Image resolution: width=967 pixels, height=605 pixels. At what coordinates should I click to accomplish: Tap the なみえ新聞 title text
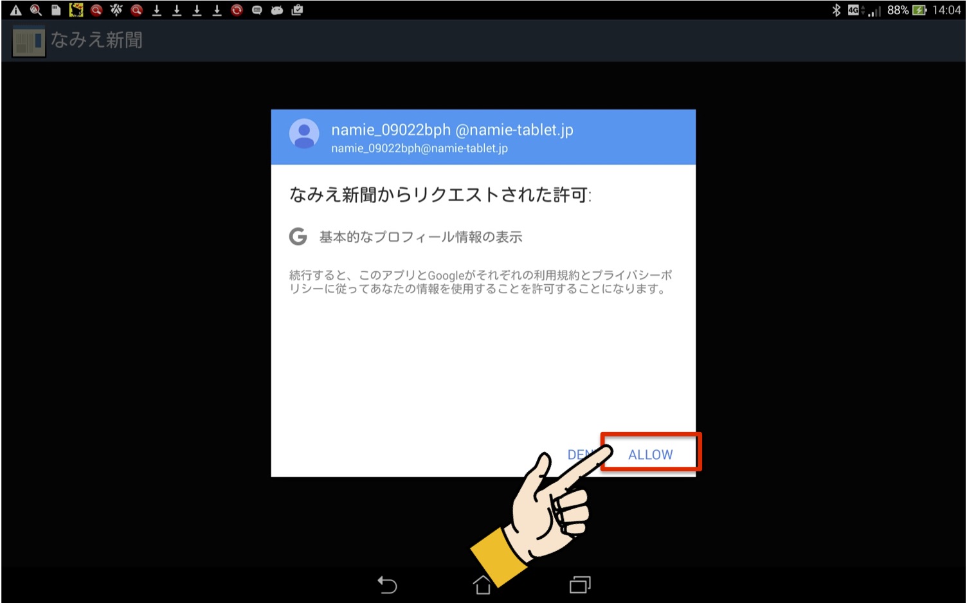tap(96, 40)
